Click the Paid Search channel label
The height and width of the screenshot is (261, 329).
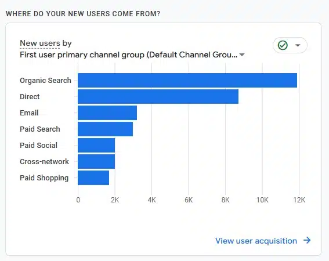[40, 129]
